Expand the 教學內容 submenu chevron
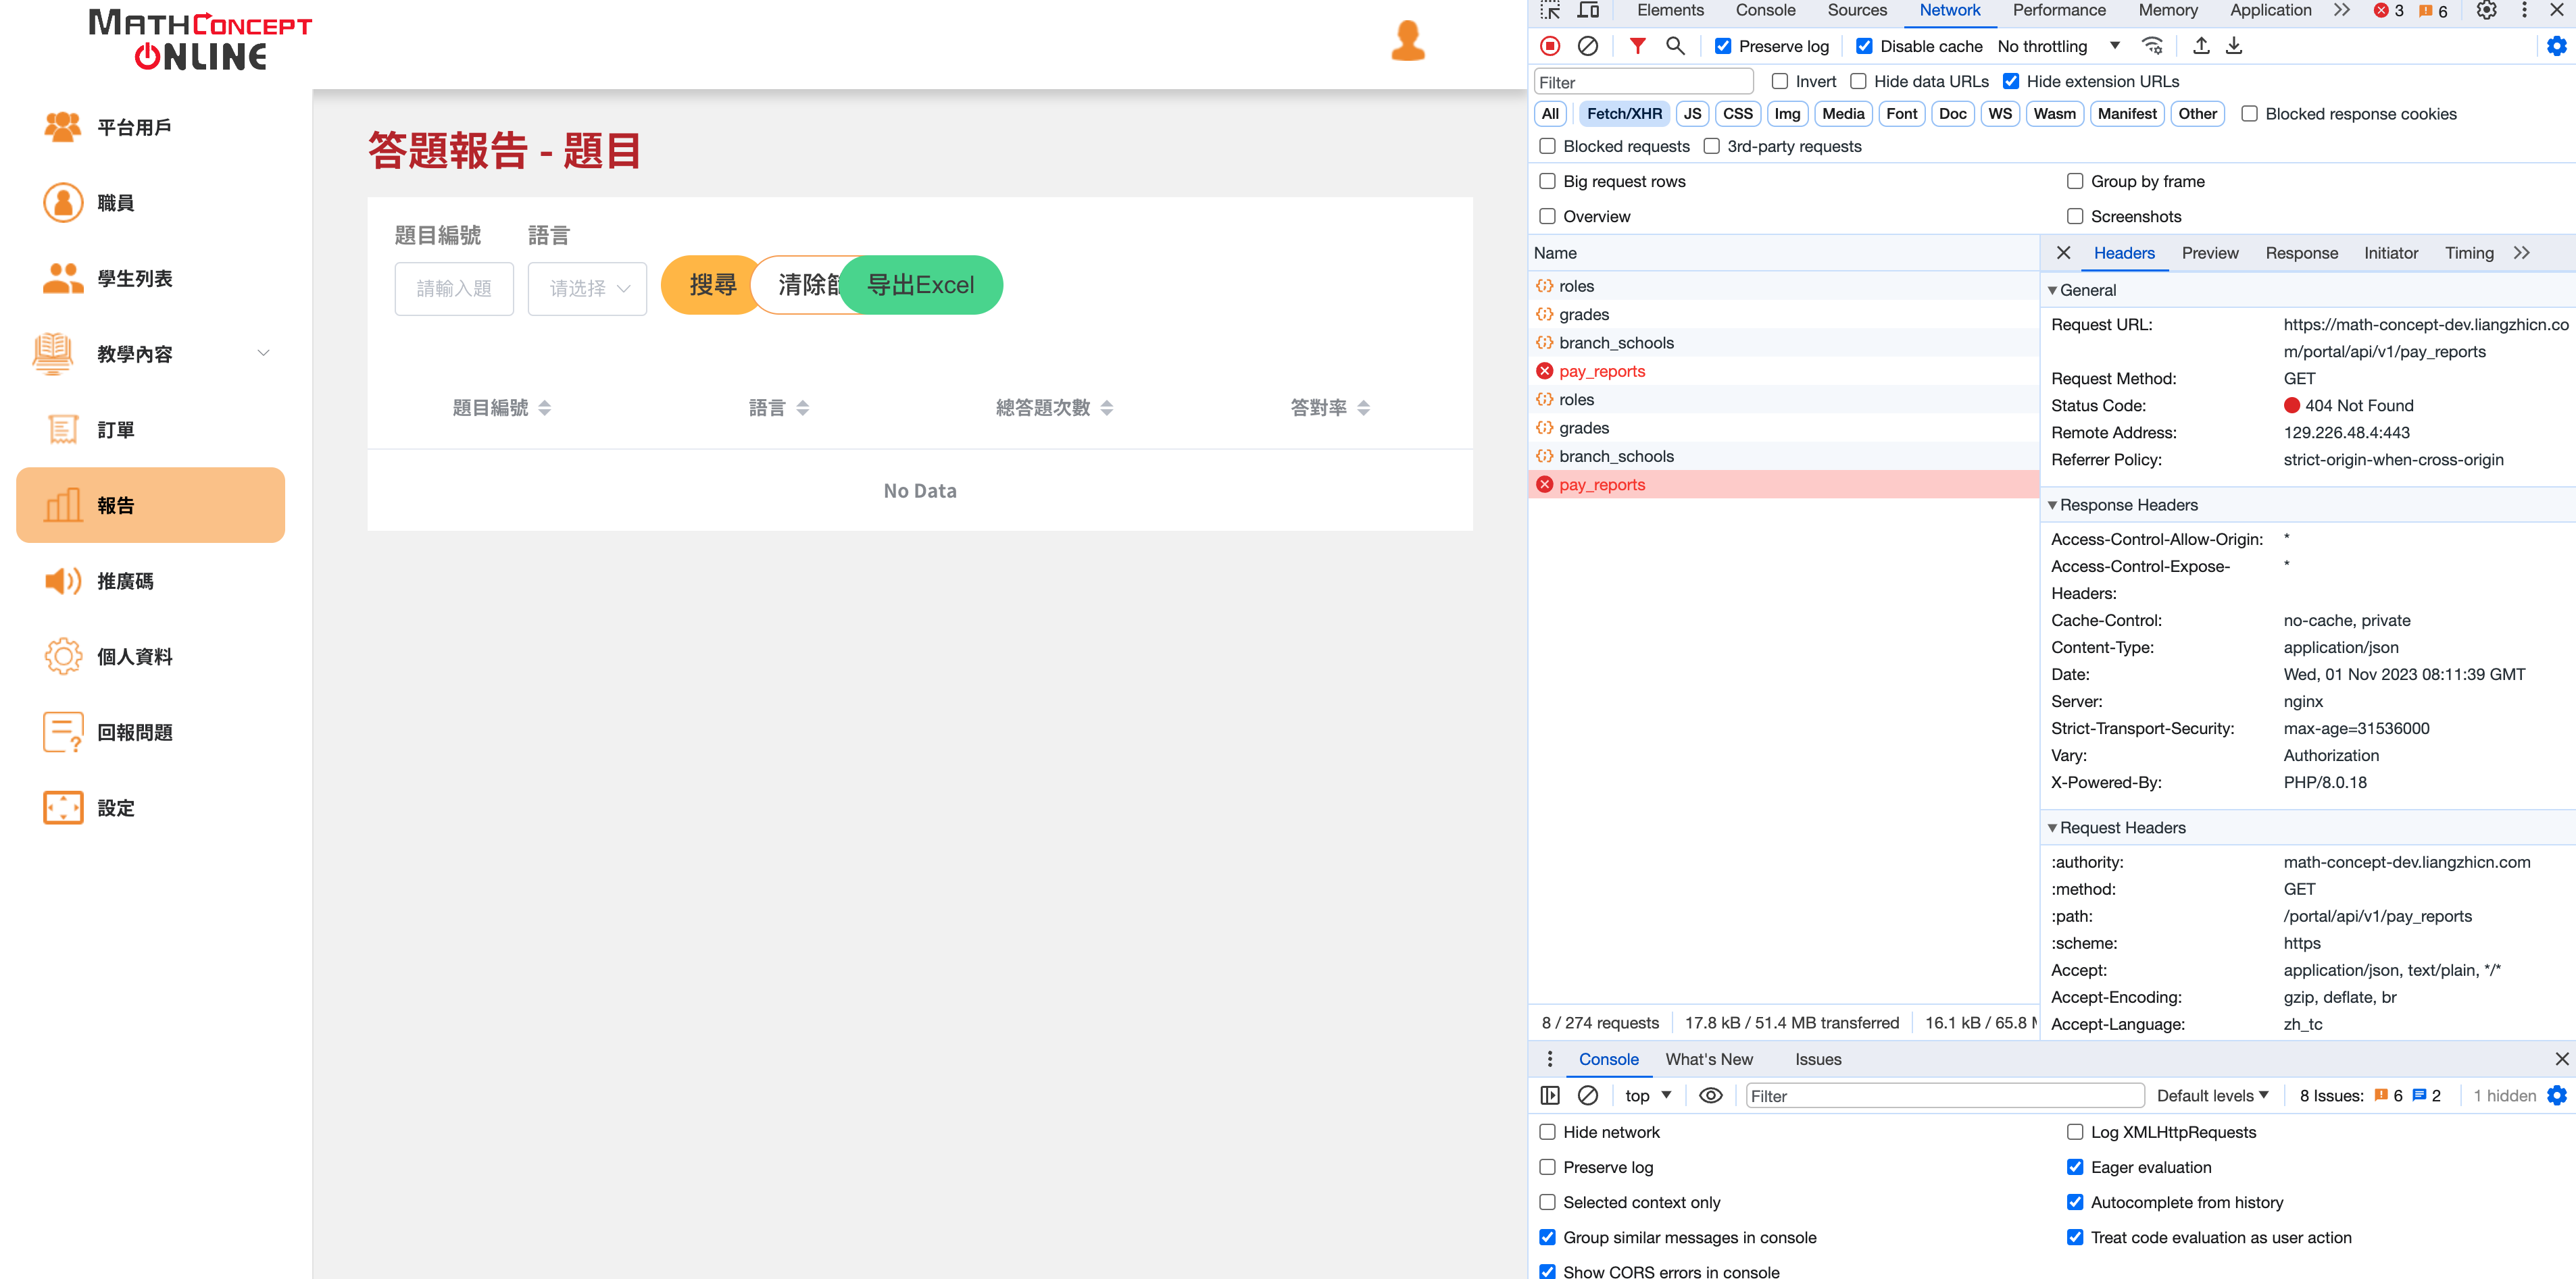 263,353
